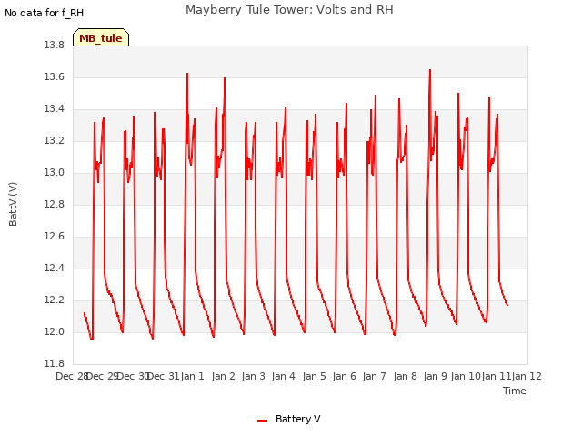Click the 13.4 y-axis value
The height and width of the screenshot is (437, 582).
pyautogui.click(x=55, y=109)
